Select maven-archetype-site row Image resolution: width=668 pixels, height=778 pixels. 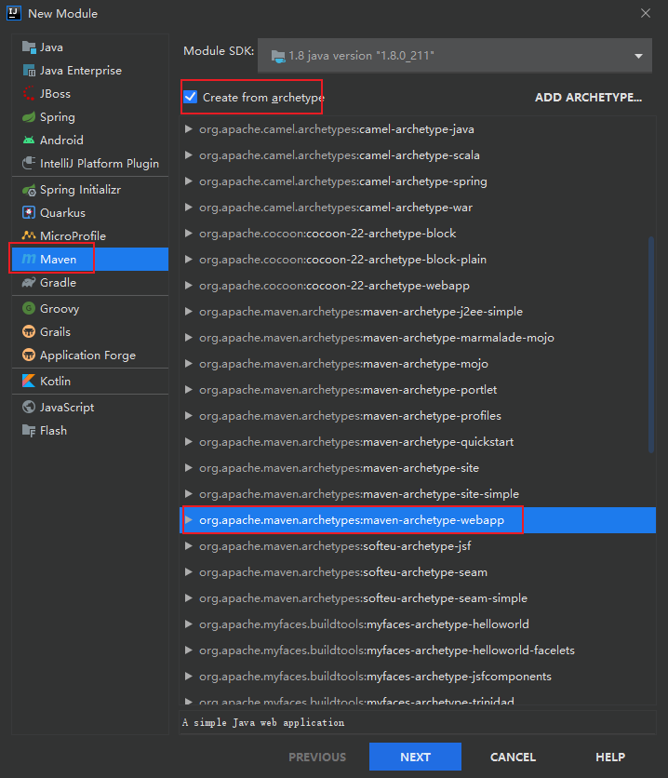tap(418, 468)
